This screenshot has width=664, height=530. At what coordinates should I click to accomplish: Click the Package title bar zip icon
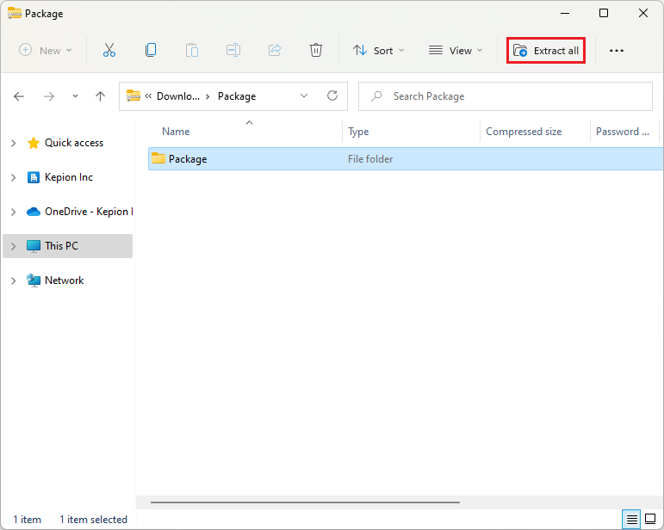15,13
